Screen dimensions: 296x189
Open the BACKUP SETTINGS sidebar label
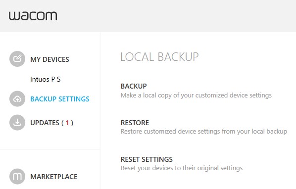point(60,99)
